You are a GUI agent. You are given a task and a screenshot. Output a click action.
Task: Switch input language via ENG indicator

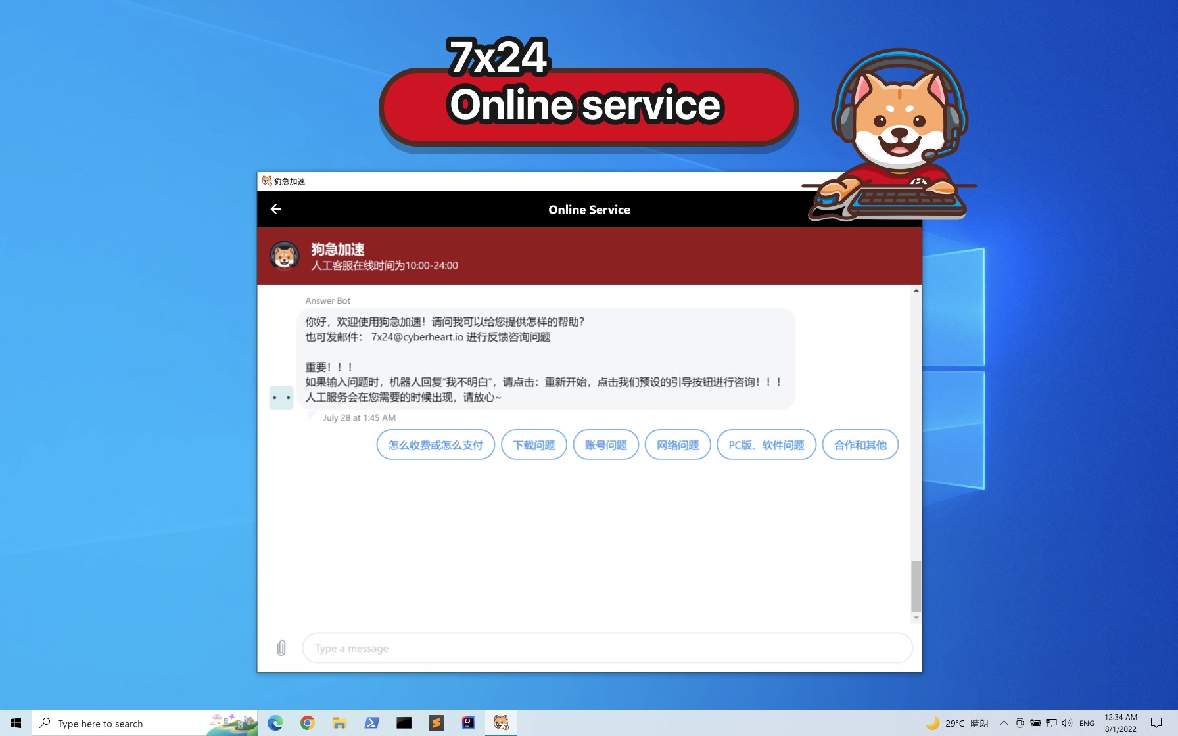[x=1087, y=723]
